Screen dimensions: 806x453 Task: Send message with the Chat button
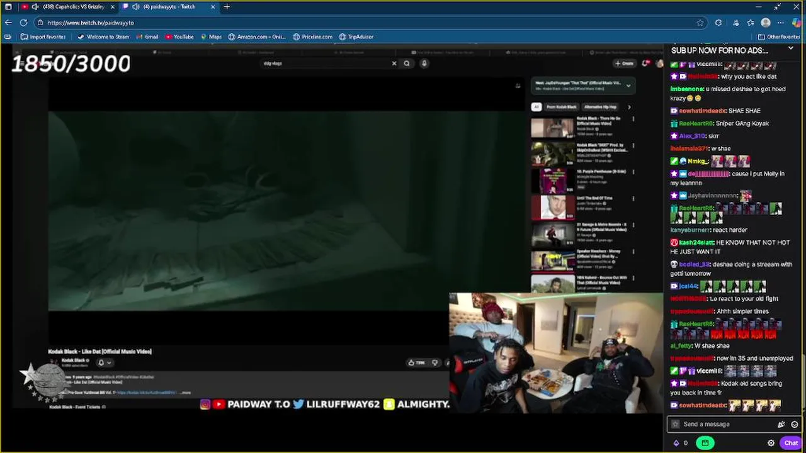(791, 443)
